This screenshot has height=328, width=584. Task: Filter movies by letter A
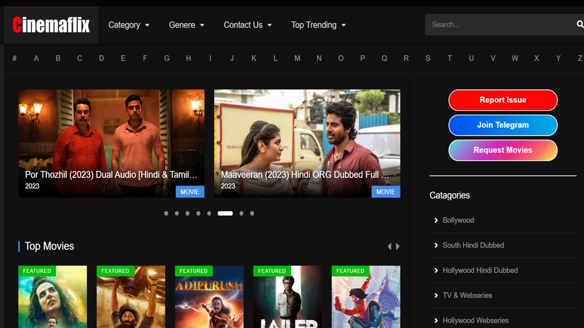[36, 58]
